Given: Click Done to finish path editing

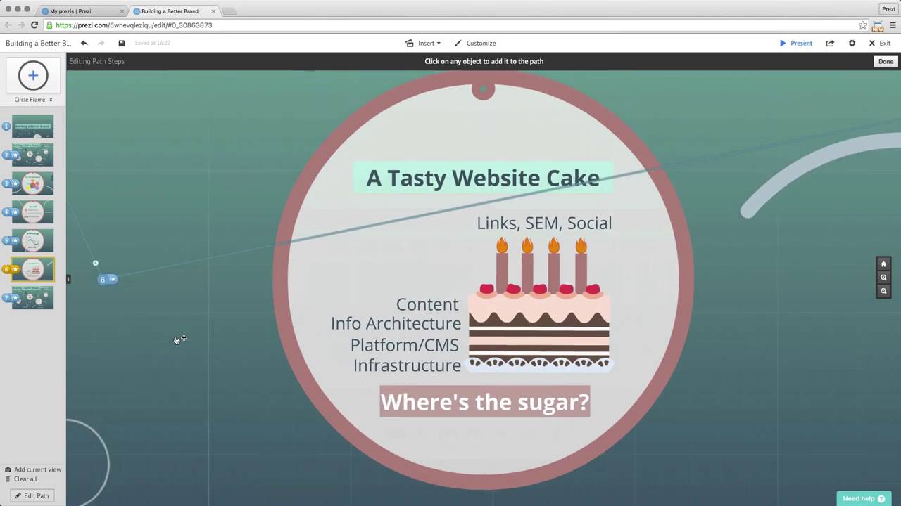Looking at the screenshot, I should point(886,61).
